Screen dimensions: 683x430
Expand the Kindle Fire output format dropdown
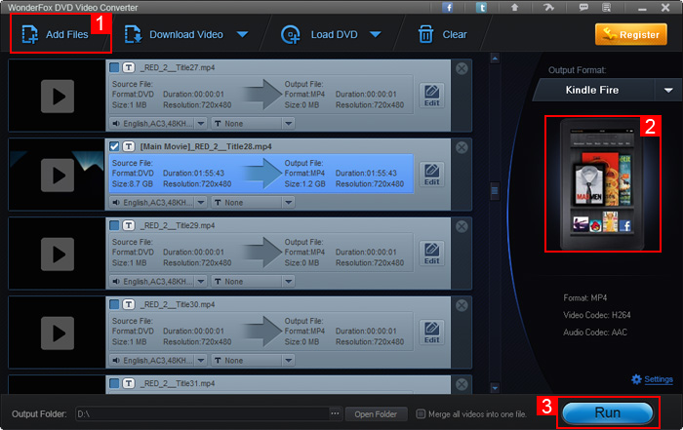click(x=668, y=90)
